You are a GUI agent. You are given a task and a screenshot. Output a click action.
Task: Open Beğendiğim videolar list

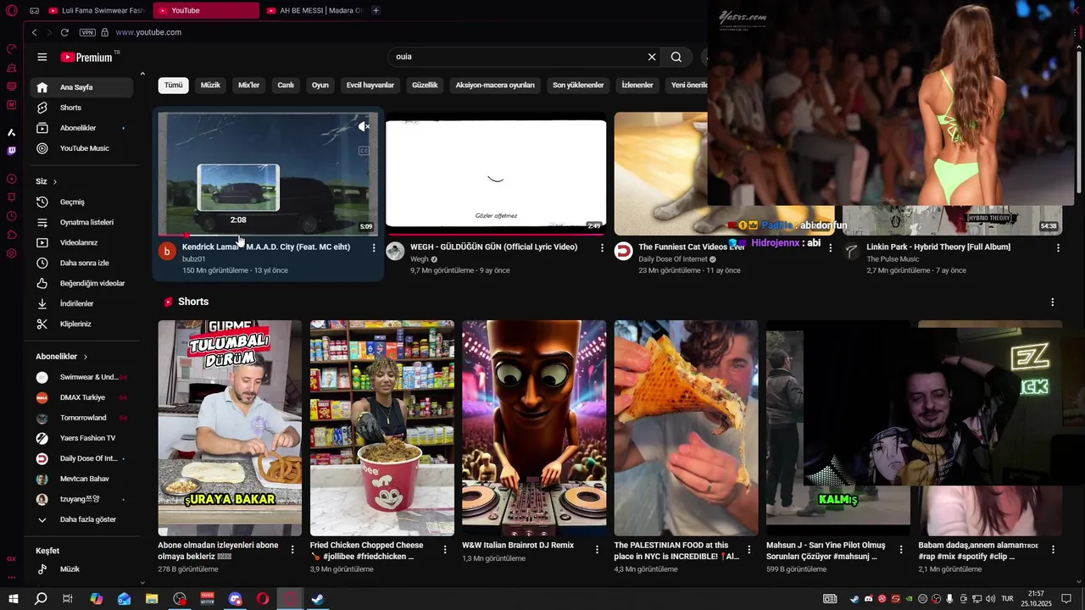point(81,283)
